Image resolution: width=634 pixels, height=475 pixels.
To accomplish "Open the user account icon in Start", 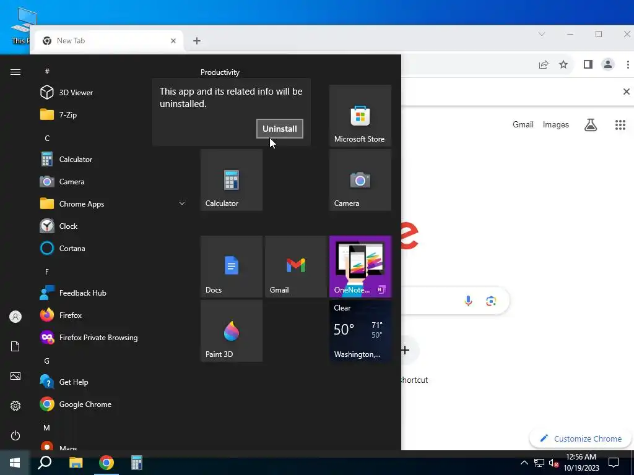I will (15, 317).
